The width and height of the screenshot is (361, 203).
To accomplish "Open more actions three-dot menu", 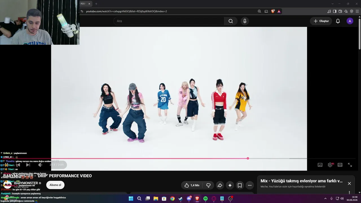I will 250,185.
